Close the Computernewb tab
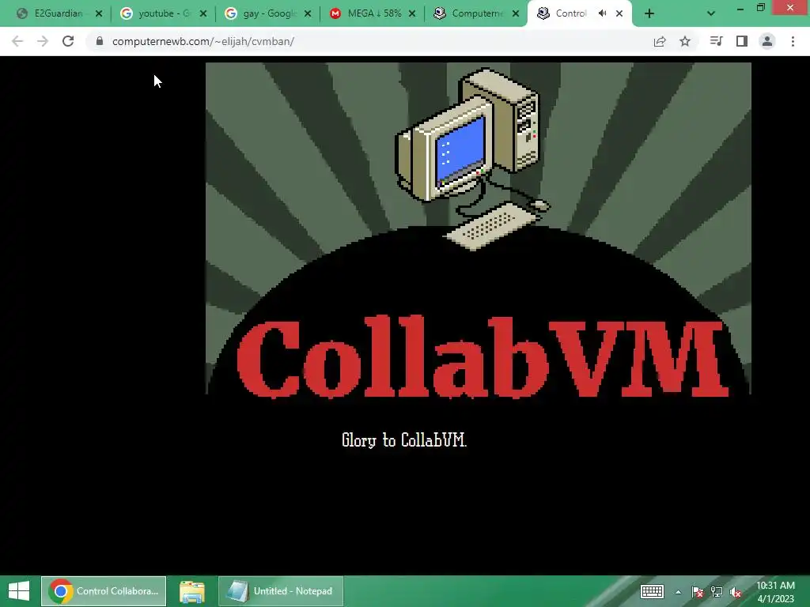 click(516, 14)
